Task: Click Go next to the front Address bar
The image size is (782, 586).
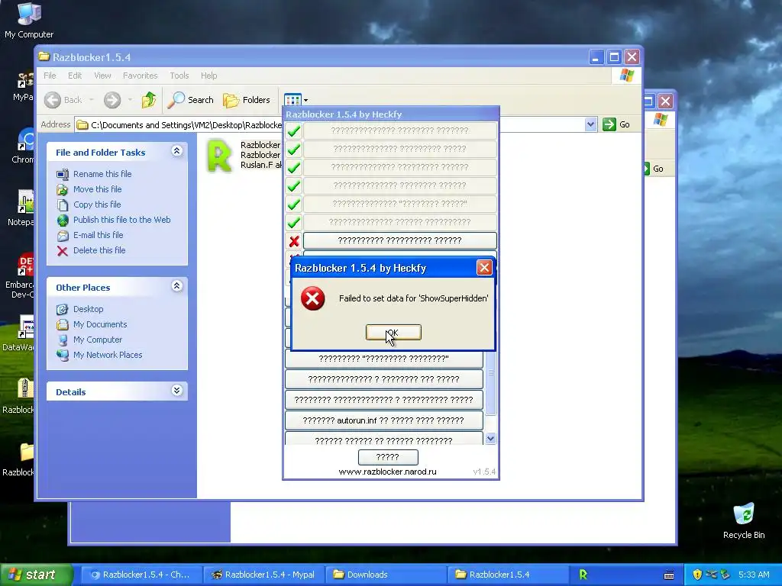Action: point(616,124)
